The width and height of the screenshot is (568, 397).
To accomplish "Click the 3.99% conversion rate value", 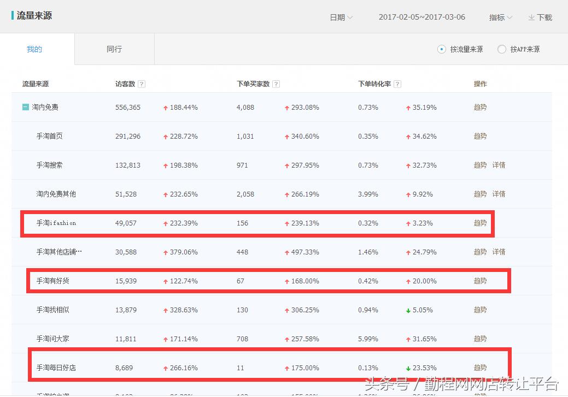I will pyautogui.click(x=368, y=194).
